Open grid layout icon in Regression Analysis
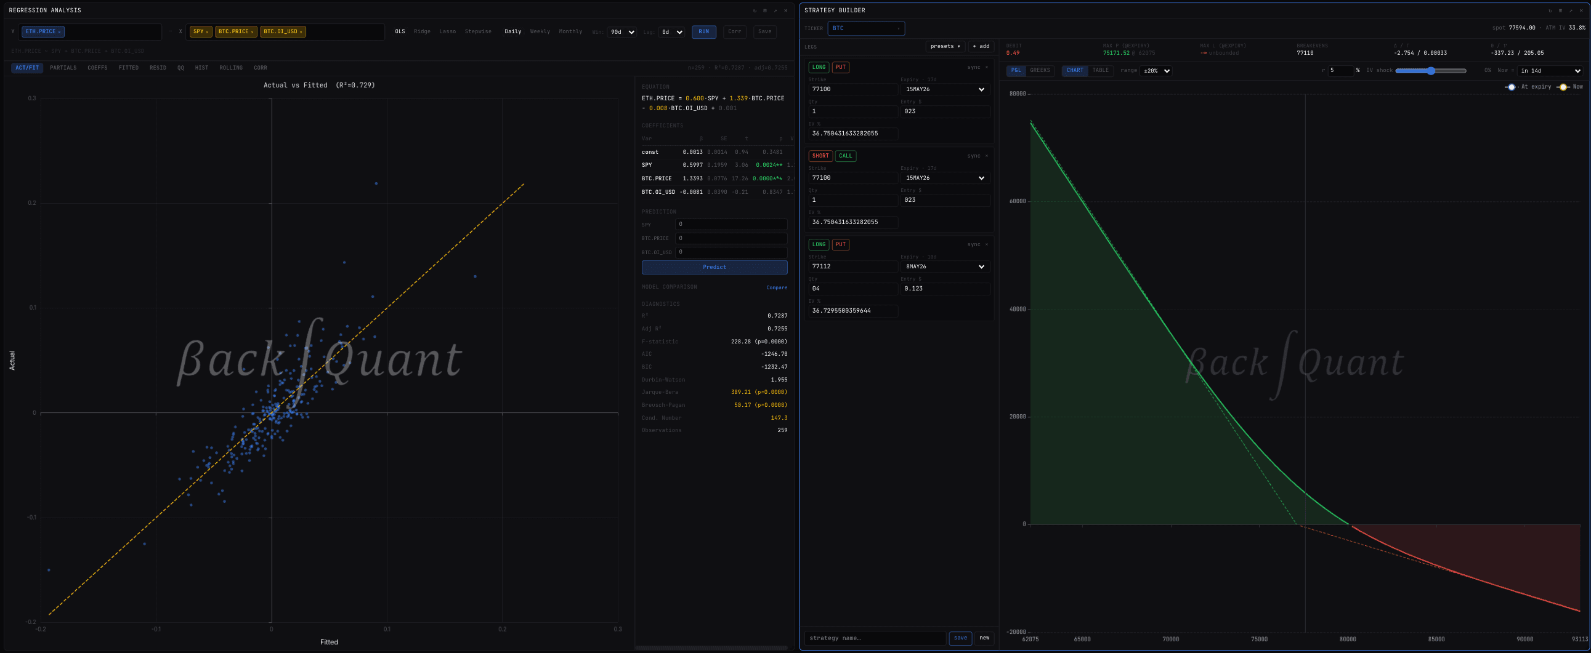This screenshot has width=1591, height=653. click(x=764, y=10)
